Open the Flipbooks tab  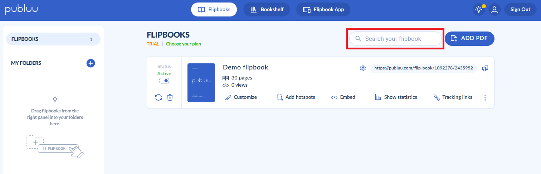tap(214, 10)
